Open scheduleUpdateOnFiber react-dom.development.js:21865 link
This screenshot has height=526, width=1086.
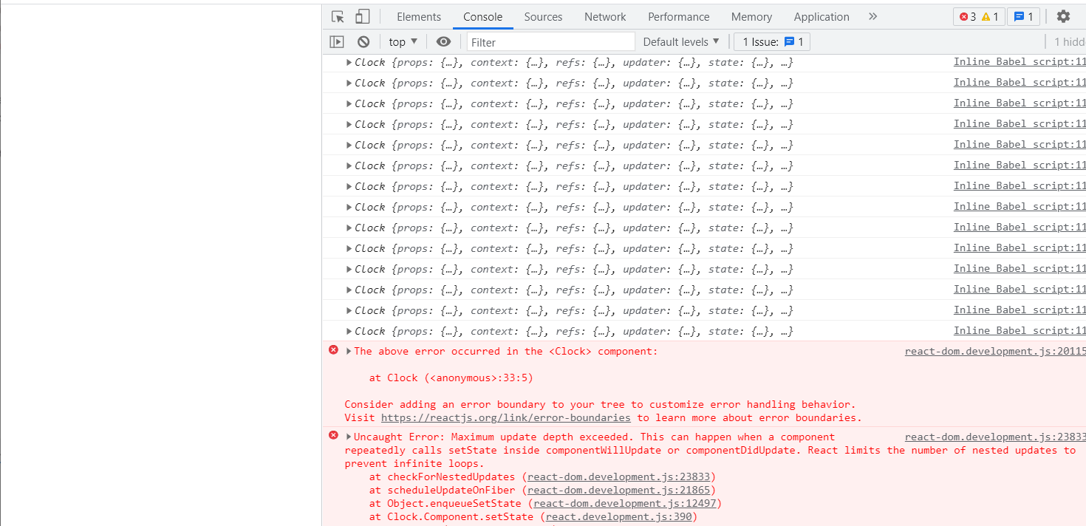(x=618, y=490)
